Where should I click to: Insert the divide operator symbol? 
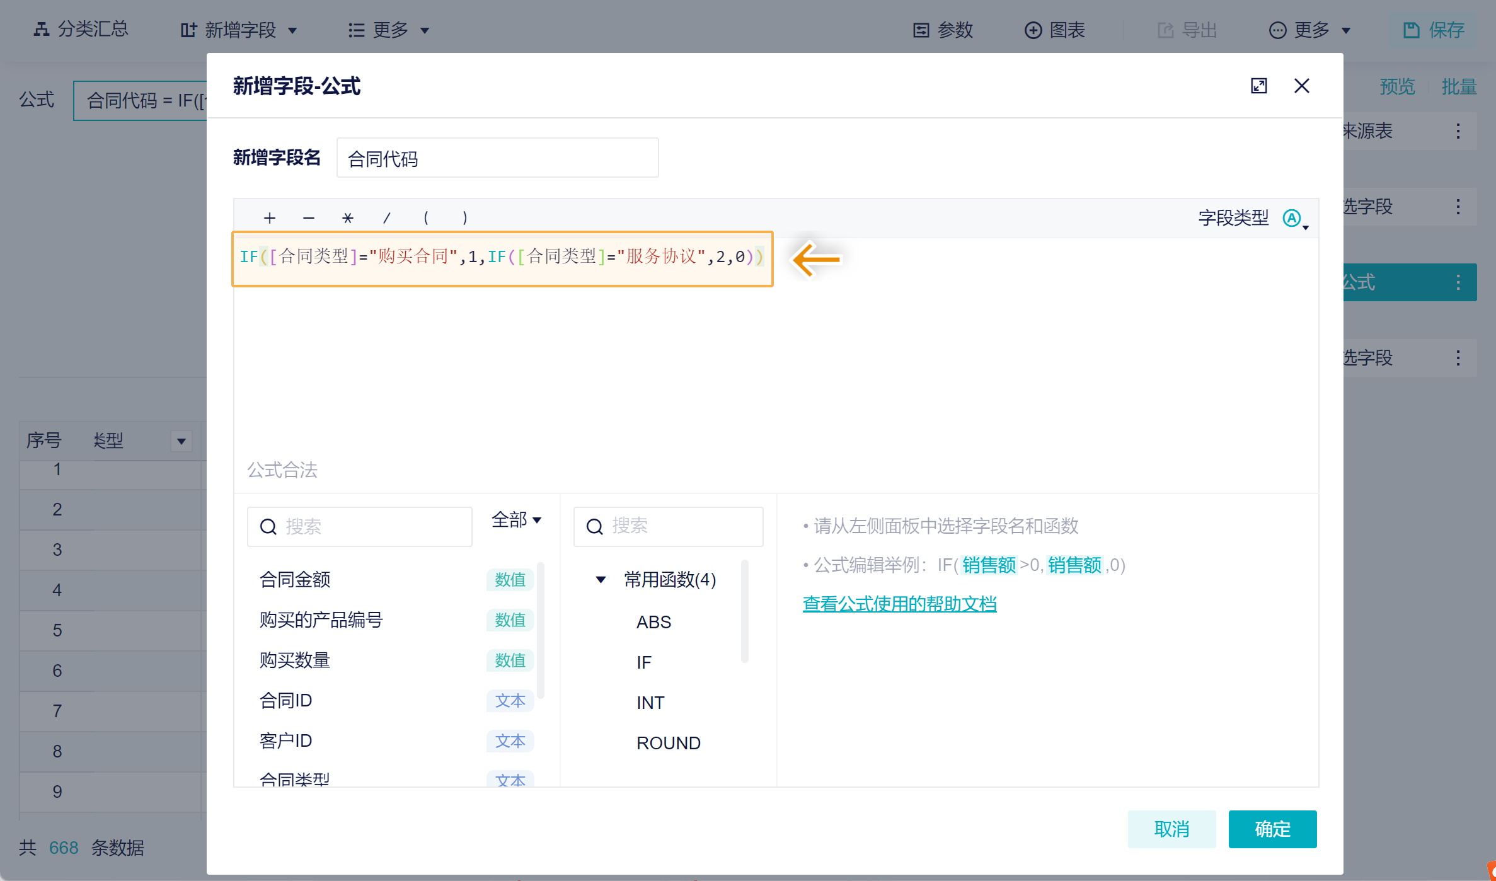[386, 218]
